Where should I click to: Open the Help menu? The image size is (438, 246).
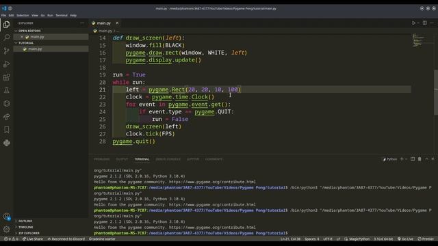click(x=73, y=15)
